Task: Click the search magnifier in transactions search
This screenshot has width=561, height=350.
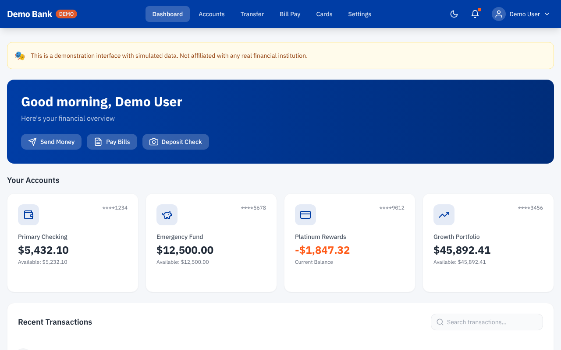Action: coord(439,322)
